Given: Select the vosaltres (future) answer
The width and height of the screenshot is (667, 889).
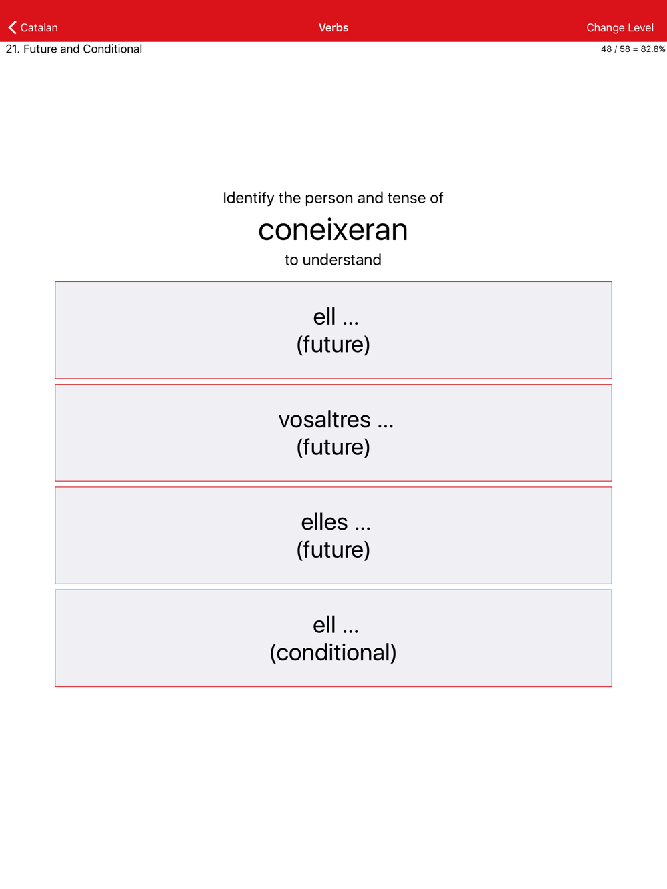Looking at the screenshot, I should pos(333,433).
